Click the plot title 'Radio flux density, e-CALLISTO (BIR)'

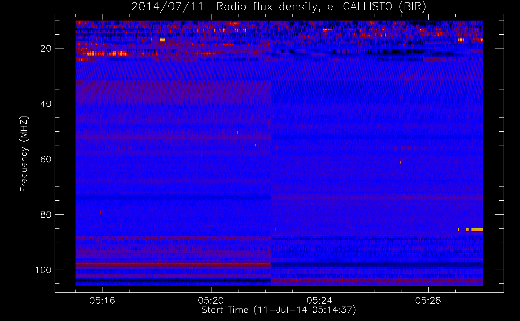[x=321, y=7]
